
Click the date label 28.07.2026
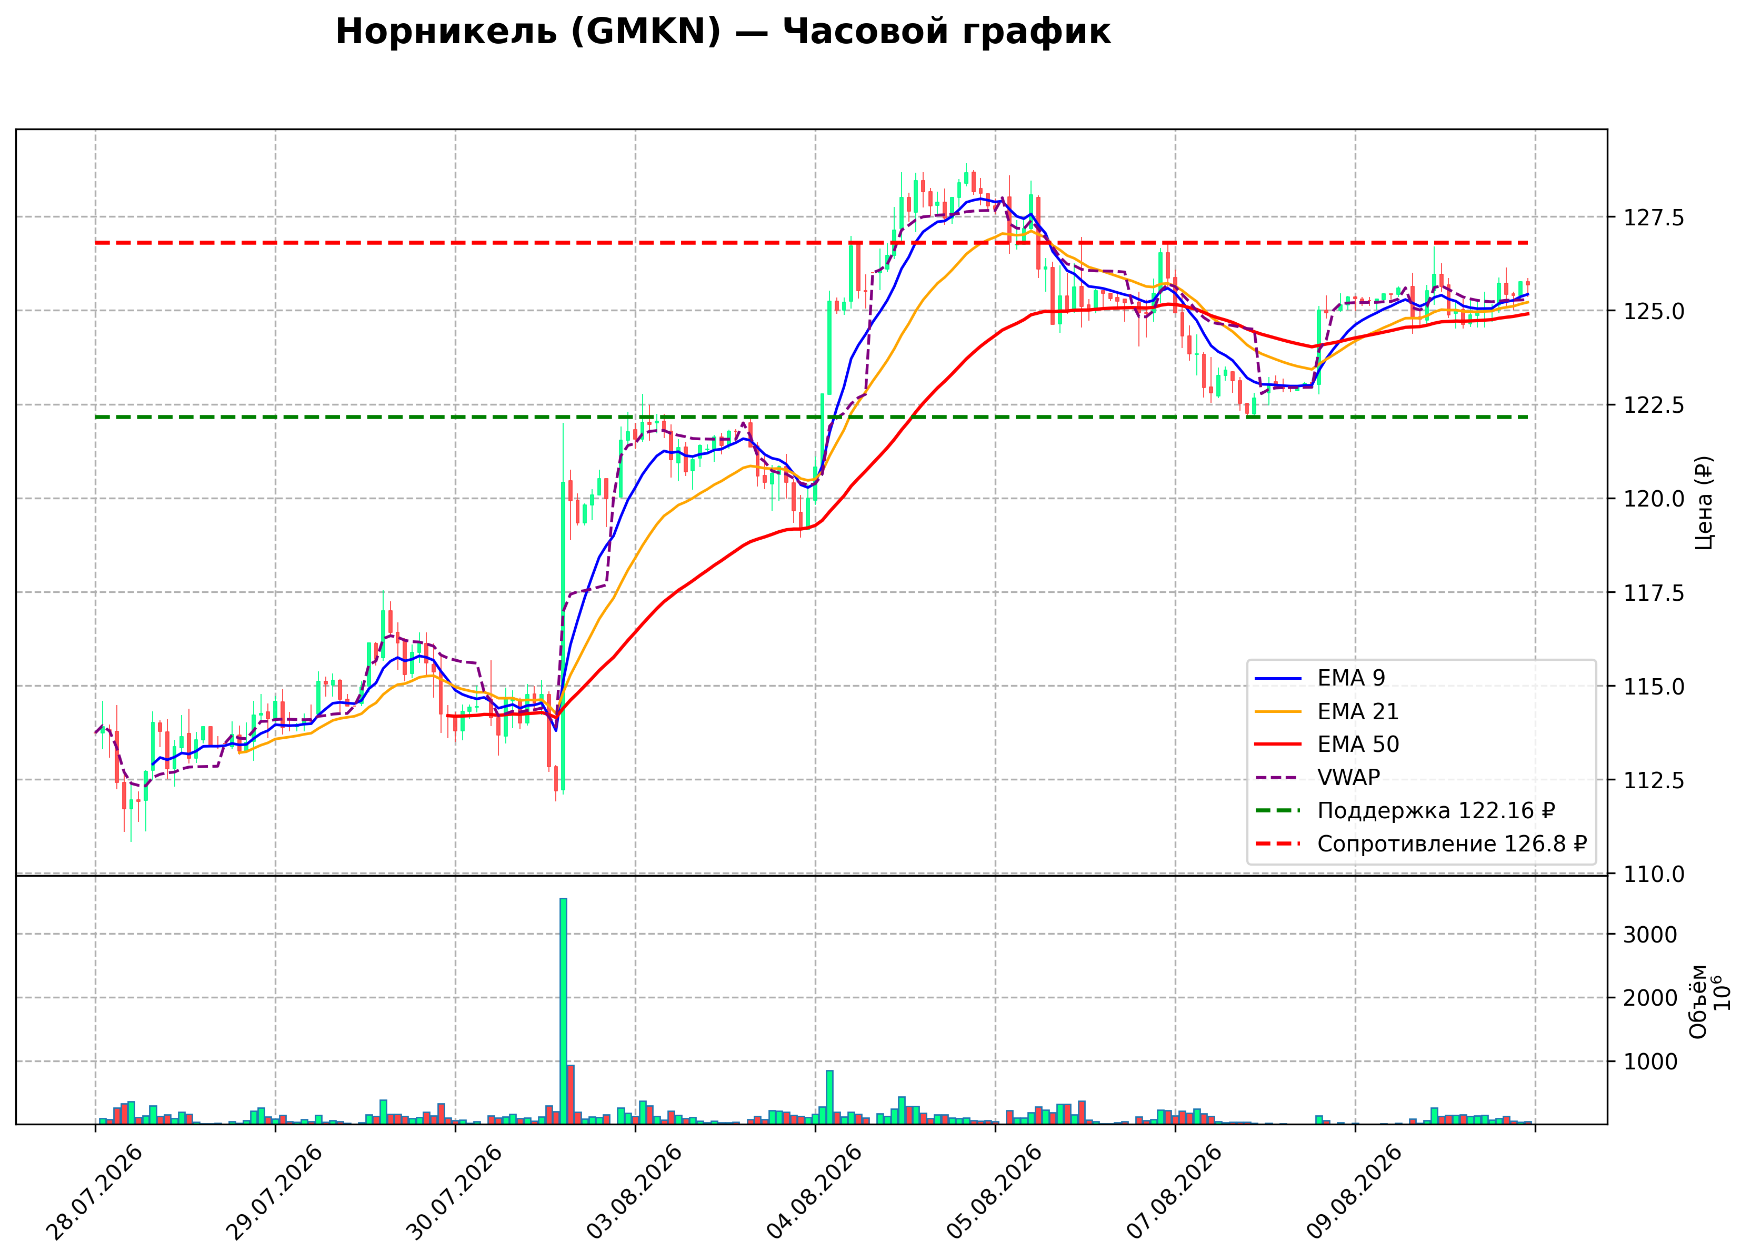(x=95, y=1193)
